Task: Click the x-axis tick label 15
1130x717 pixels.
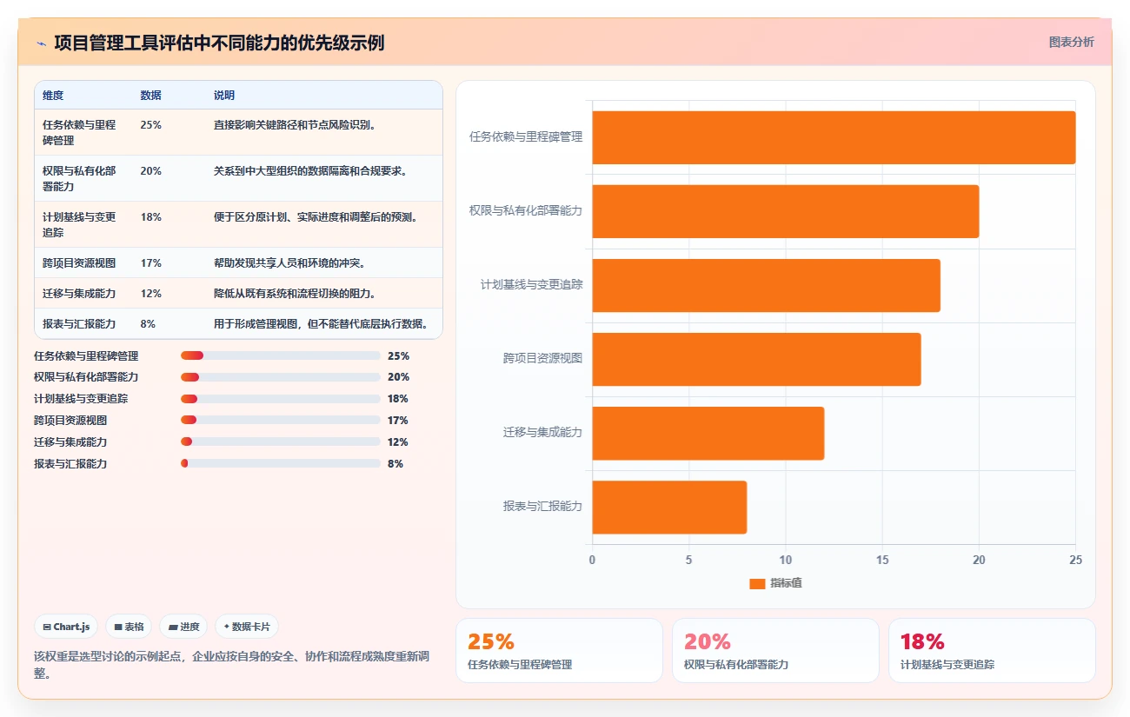Action: pyautogui.click(x=882, y=561)
